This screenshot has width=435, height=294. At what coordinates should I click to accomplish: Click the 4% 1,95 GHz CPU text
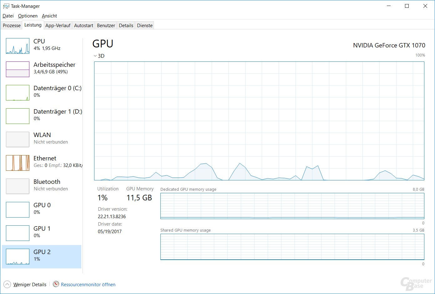47,48
